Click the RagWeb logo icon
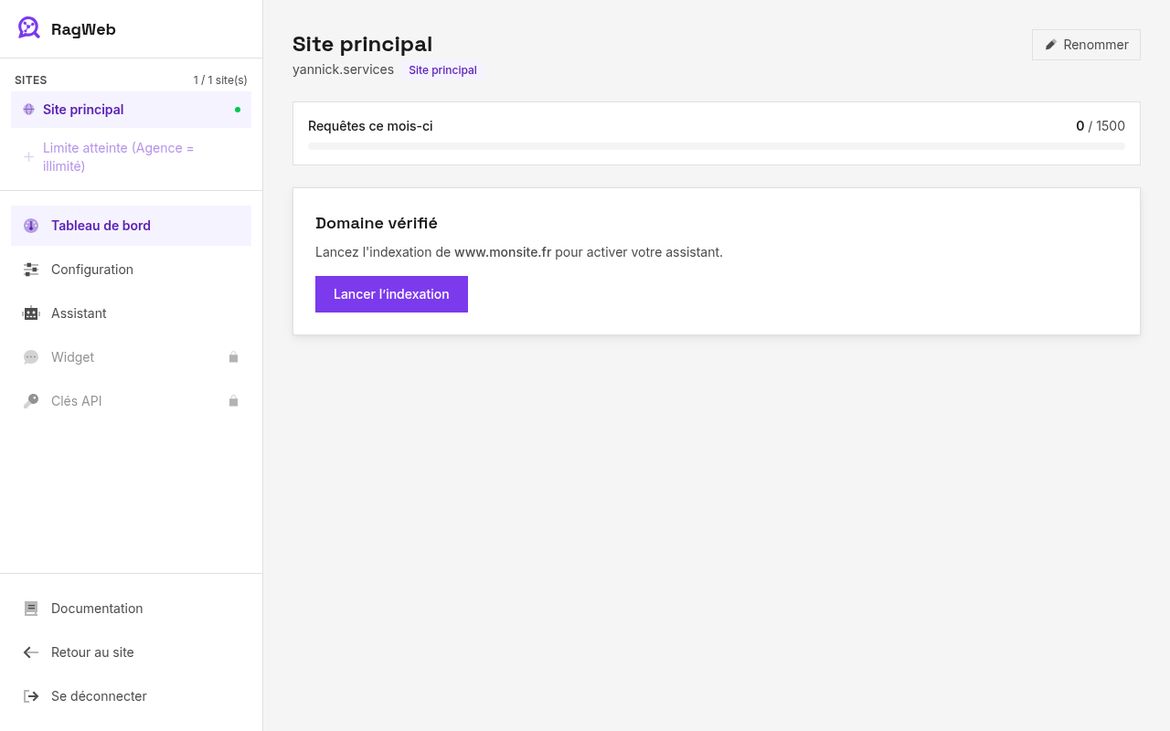Viewport: 1170px width, 731px height. [29, 28]
